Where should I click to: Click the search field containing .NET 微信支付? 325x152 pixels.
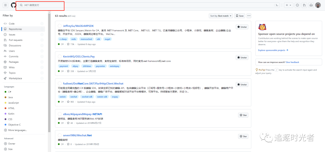click(149, 5)
